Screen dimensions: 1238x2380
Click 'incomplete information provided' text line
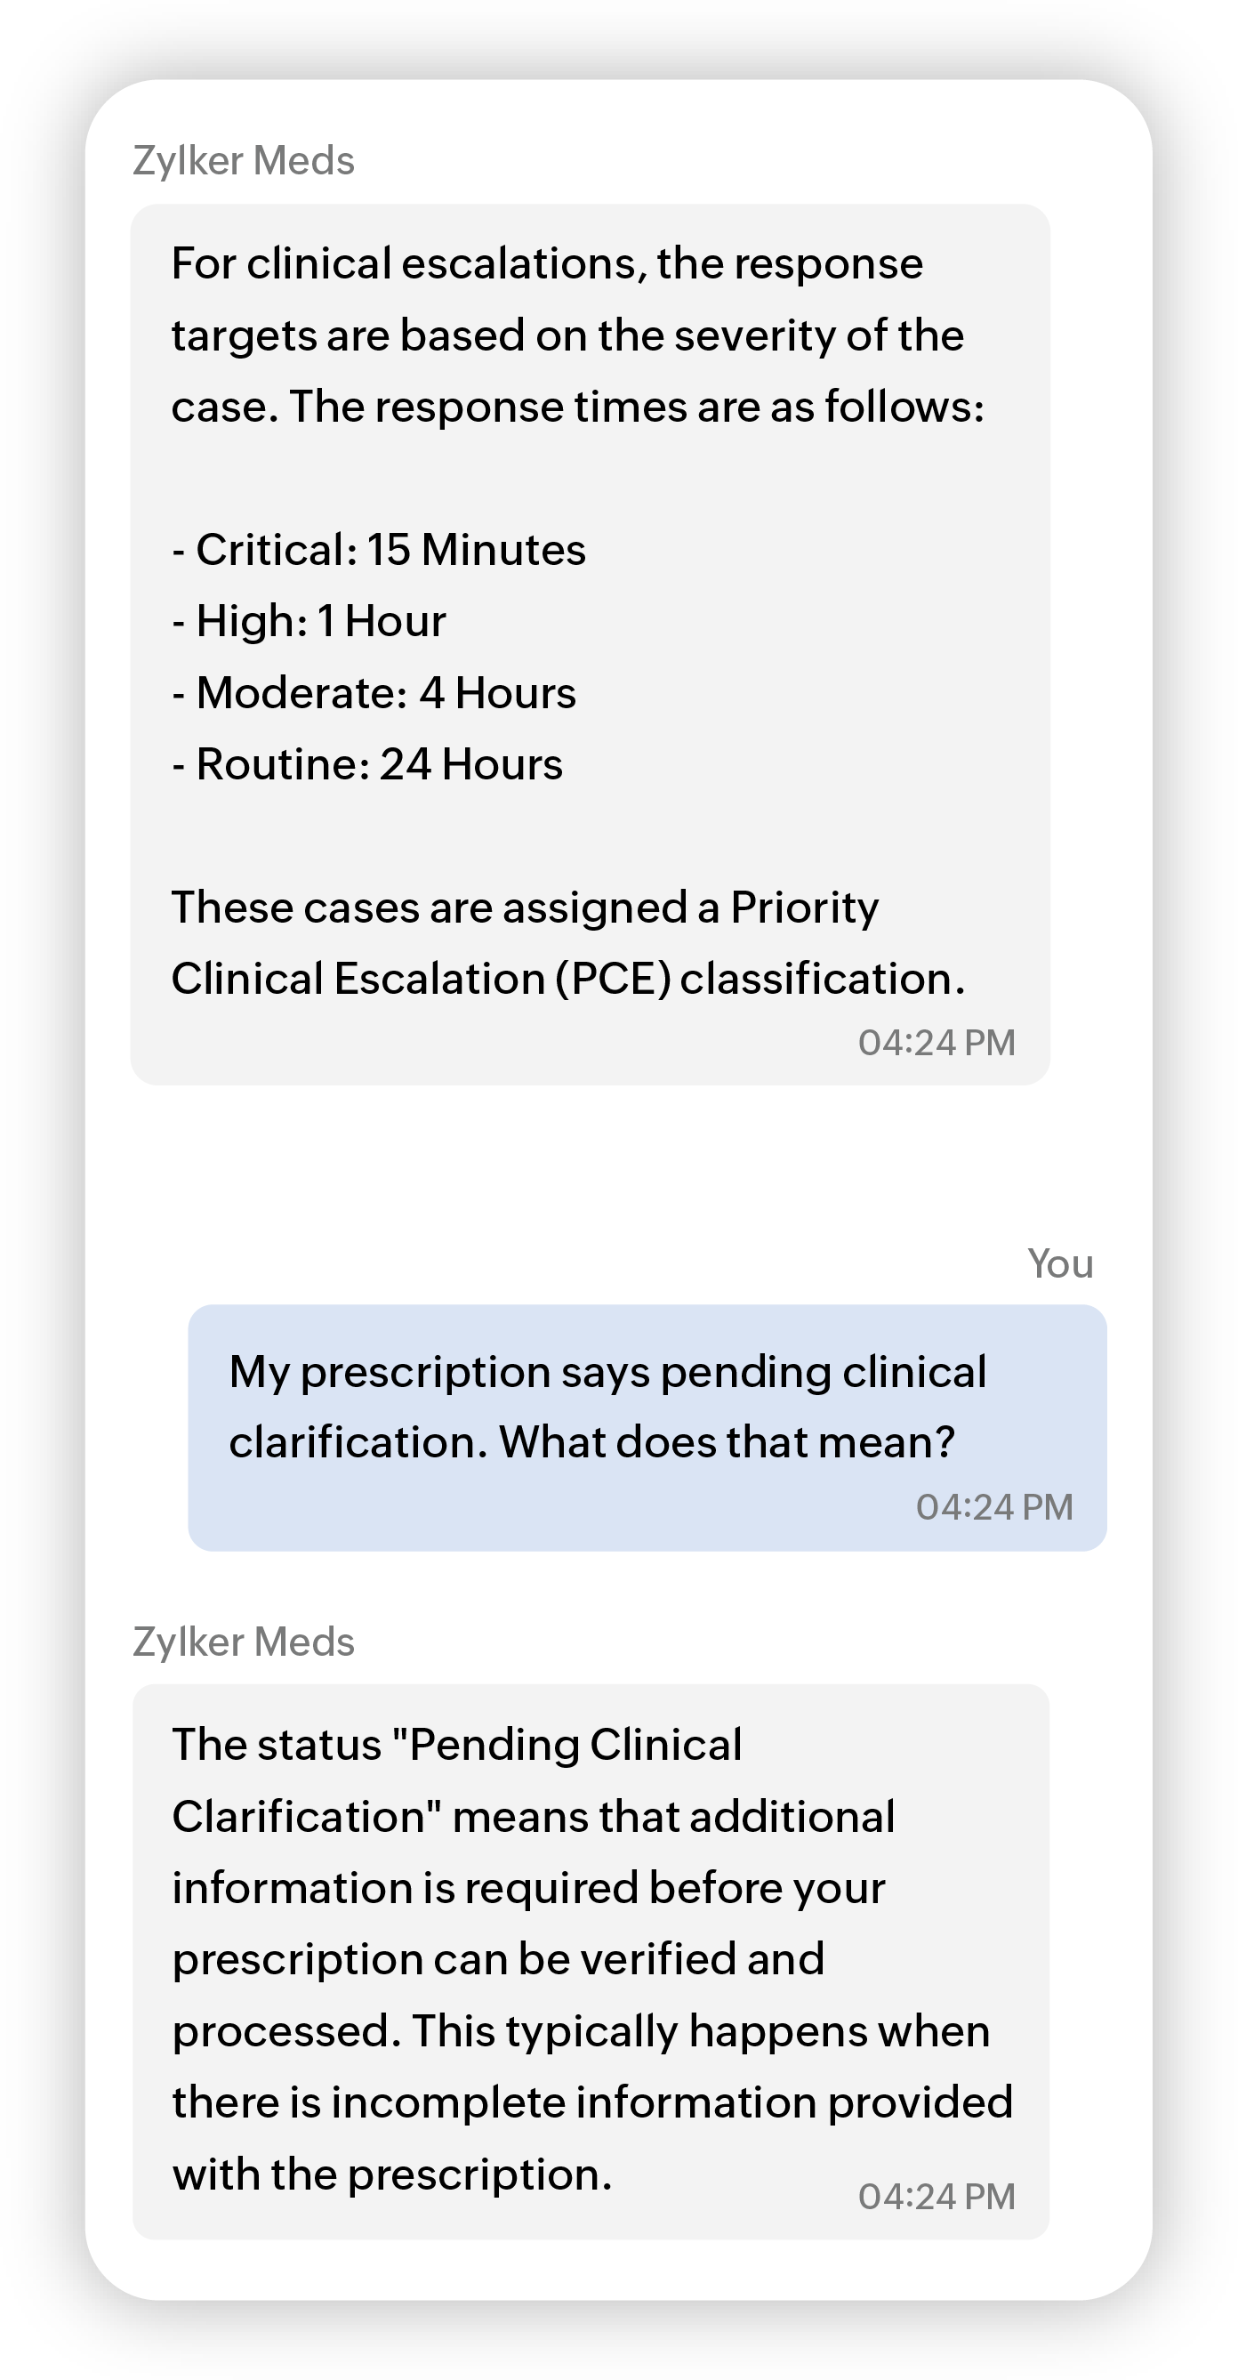coord(671,2102)
